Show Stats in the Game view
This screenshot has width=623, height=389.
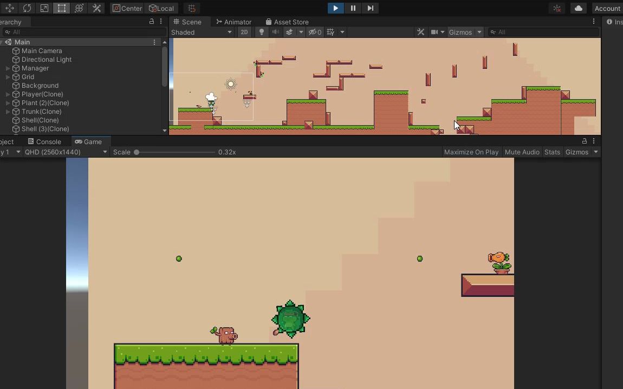(x=552, y=152)
